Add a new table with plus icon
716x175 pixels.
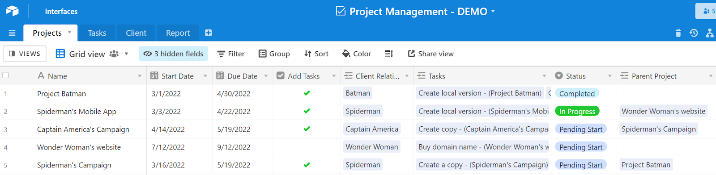209,33
